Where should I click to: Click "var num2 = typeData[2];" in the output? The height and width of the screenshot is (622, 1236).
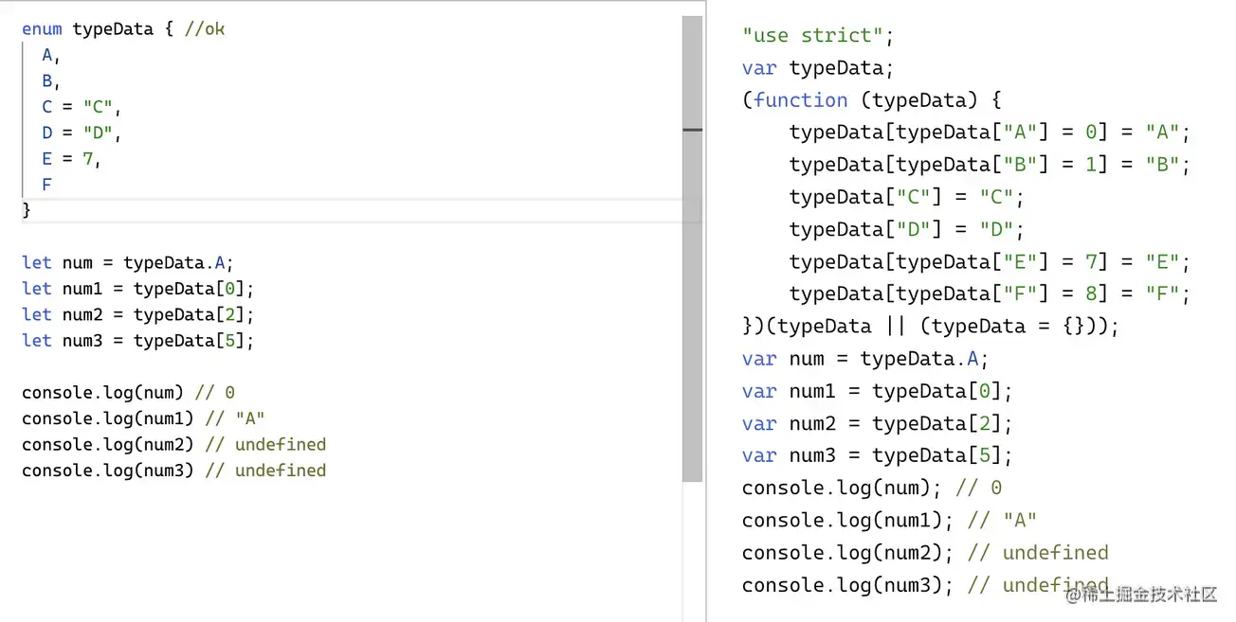coord(877,423)
